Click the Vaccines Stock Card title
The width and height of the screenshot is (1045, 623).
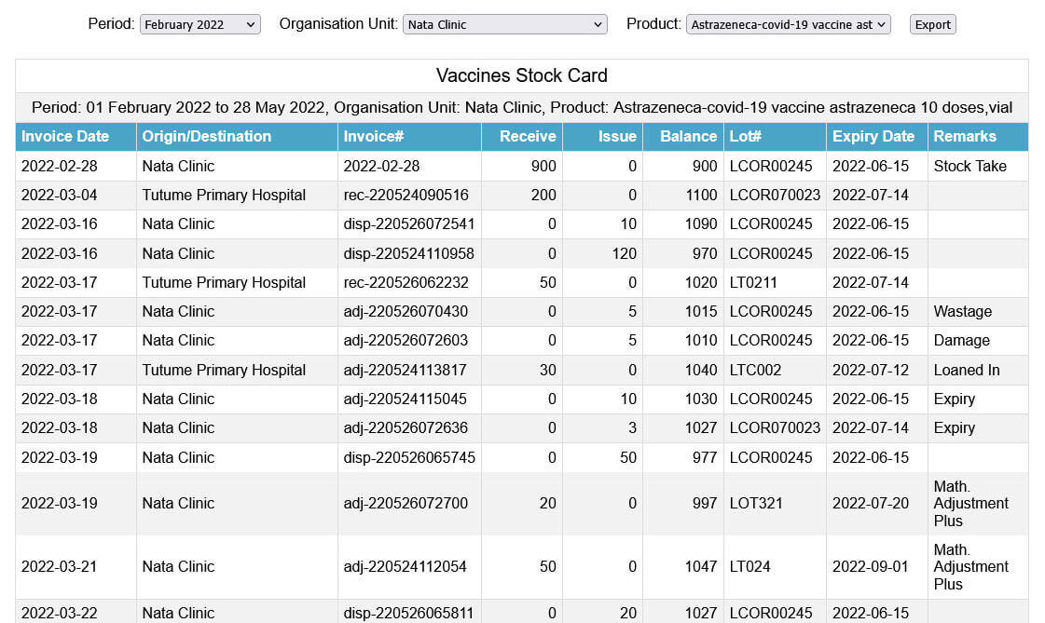[522, 75]
